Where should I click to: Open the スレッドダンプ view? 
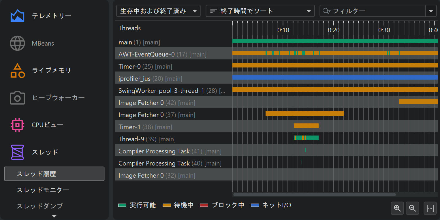40,206
